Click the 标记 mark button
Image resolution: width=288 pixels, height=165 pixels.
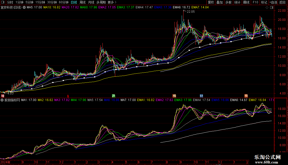click(264, 2)
